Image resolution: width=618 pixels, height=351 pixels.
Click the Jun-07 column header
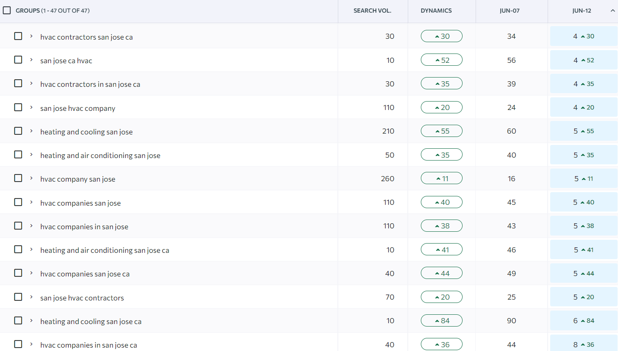(509, 11)
